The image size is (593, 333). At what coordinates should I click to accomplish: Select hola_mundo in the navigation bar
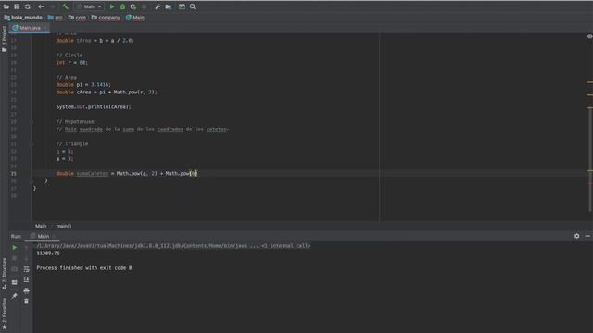[23, 18]
